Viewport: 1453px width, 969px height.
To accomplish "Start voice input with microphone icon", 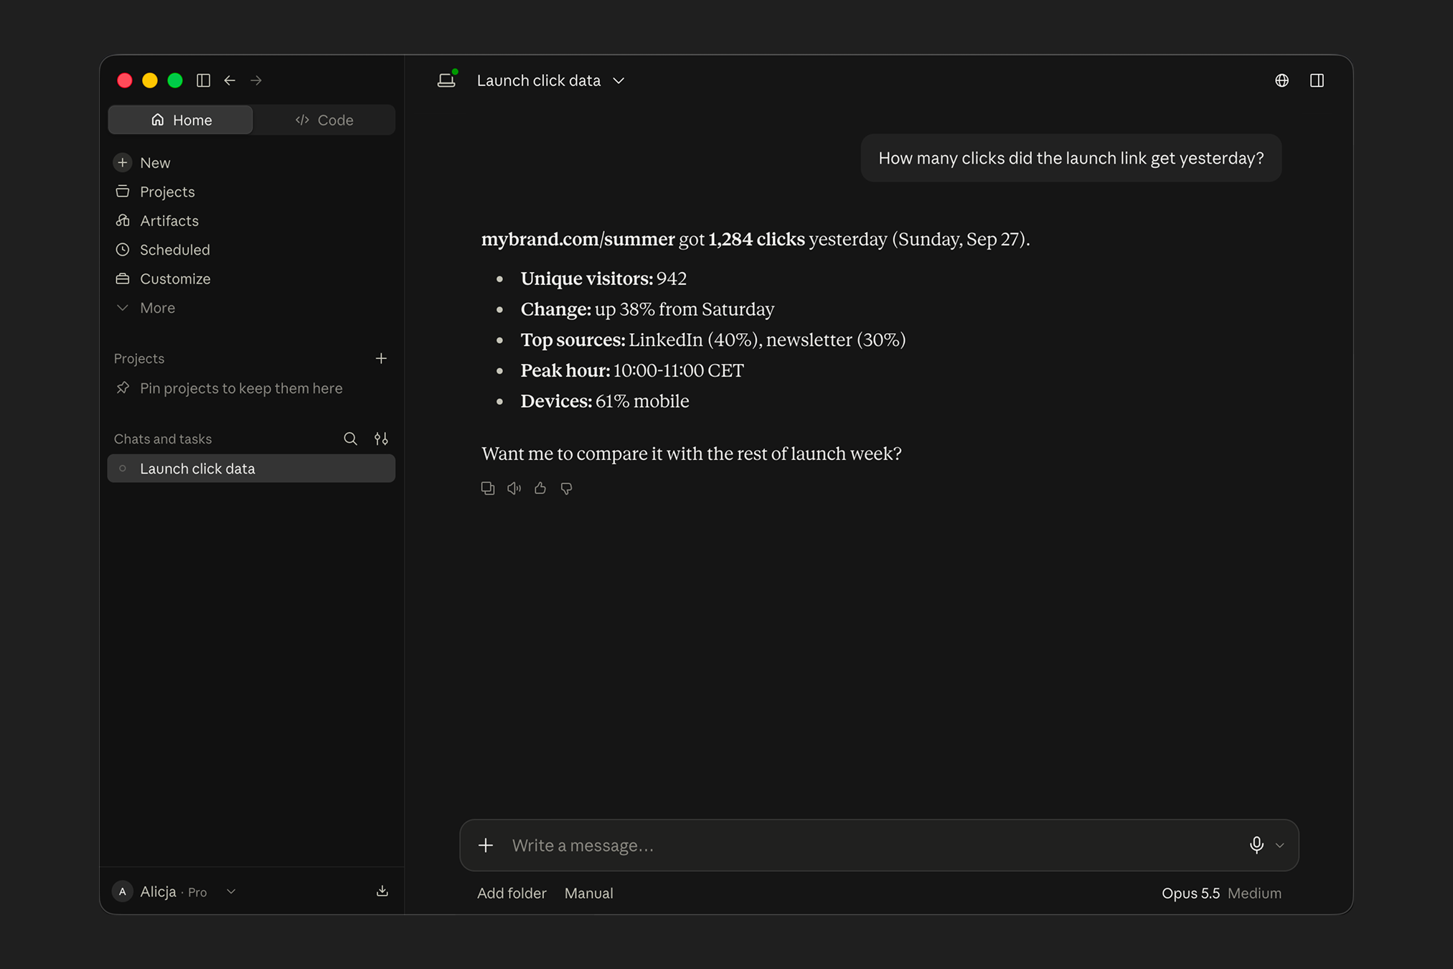I will pyautogui.click(x=1256, y=845).
